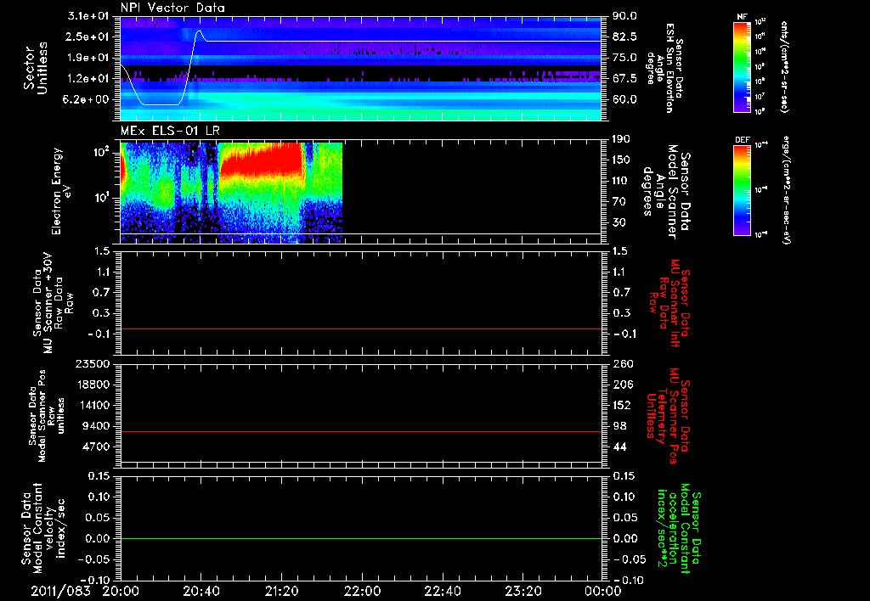The height and width of the screenshot is (601, 870).
Task: Click the Sector Unitless axis label
Action: 36,68
